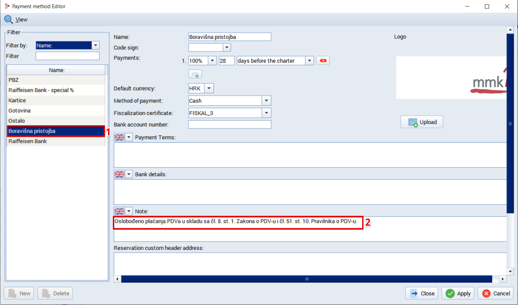Click the horizontal scrollbar at the bottom
The height and width of the screenshot is (305, 518).
click(x=307, y=279)
